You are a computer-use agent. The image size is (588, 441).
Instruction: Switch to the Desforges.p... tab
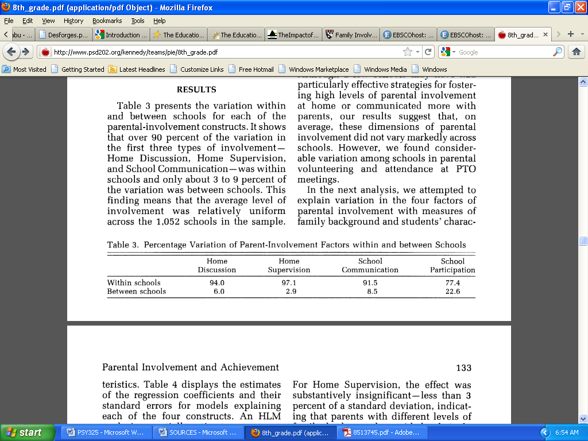pos(63,35)
